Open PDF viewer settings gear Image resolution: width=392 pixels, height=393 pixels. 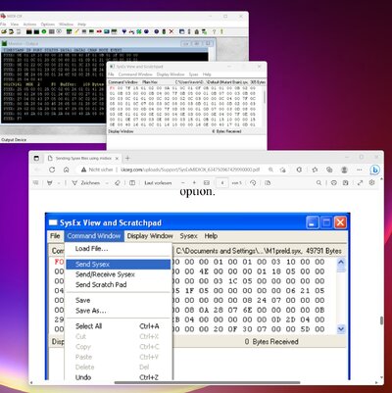tap(371, 182)
